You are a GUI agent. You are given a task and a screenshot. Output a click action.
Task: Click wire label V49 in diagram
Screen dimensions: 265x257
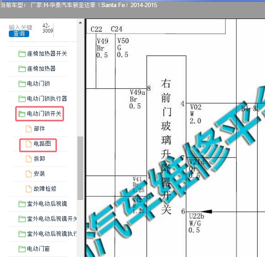(x=103, y=41)
